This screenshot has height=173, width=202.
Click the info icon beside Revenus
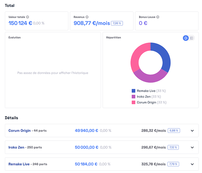[x=87, y=17]
